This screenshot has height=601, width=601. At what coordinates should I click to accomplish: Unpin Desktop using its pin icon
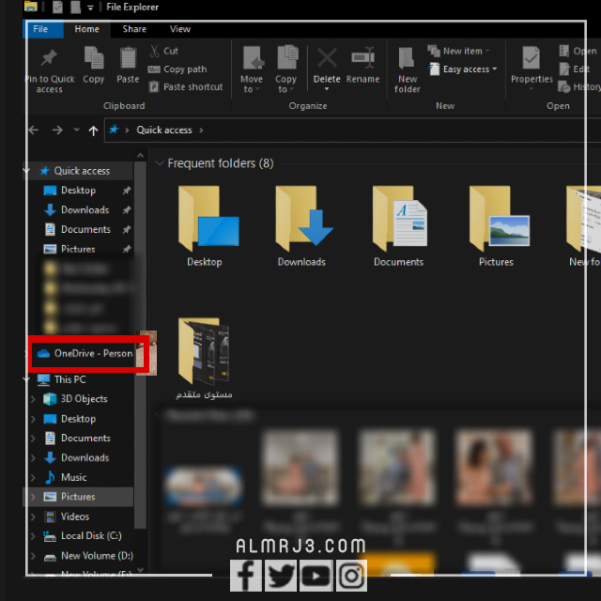point(127,191)
